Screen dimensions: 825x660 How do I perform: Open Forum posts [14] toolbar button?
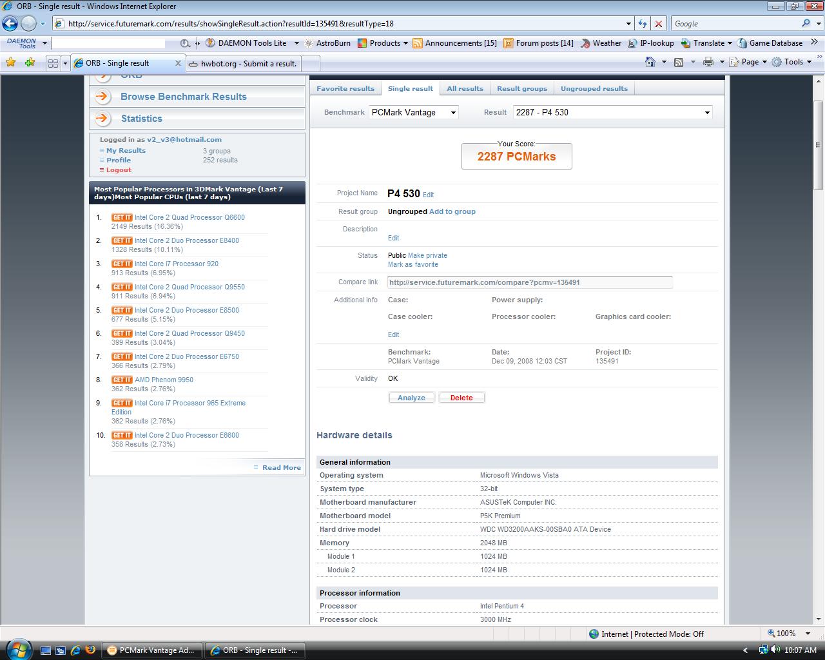tap(538, 43)
